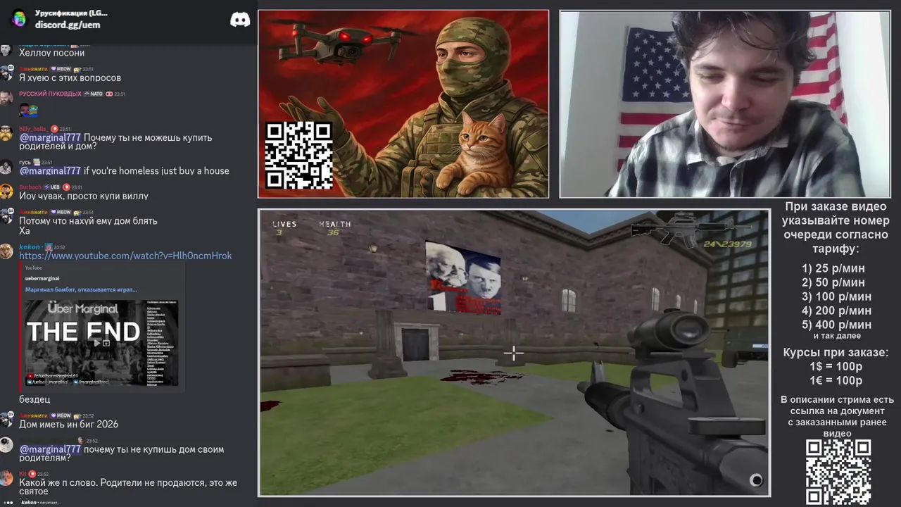Click avatar of billy_balls_
The width and height of the screenshot is (901, 507).
tap(6, 134)
